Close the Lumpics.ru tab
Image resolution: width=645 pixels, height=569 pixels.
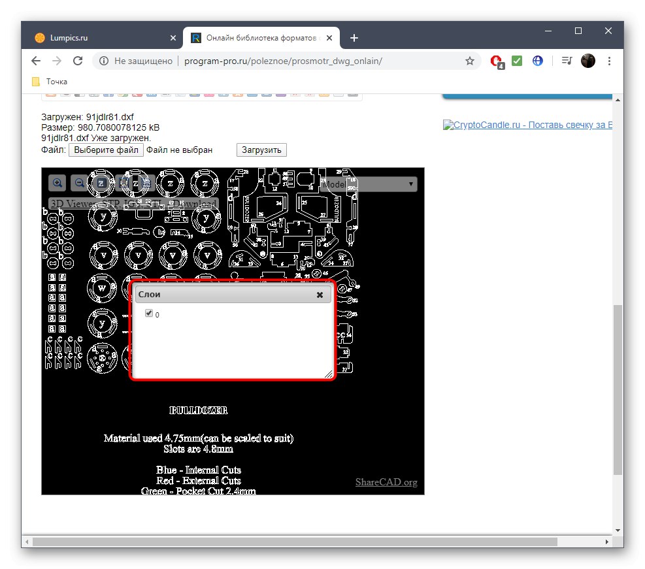[x=173, y=38]
